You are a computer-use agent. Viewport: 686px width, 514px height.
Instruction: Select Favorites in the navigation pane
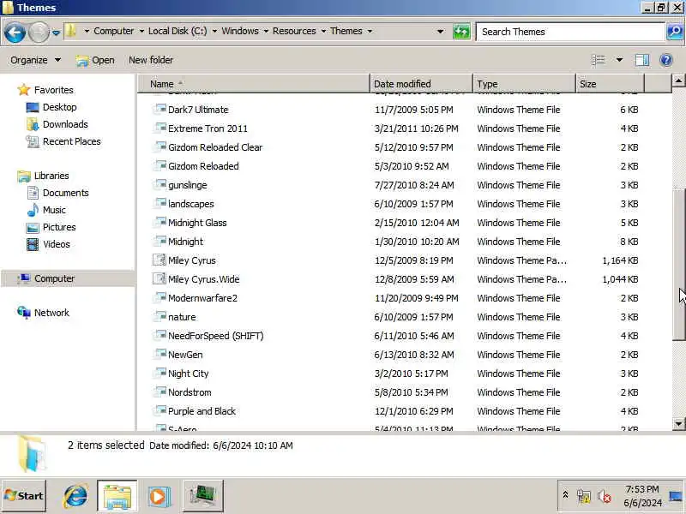pos(53,90)
